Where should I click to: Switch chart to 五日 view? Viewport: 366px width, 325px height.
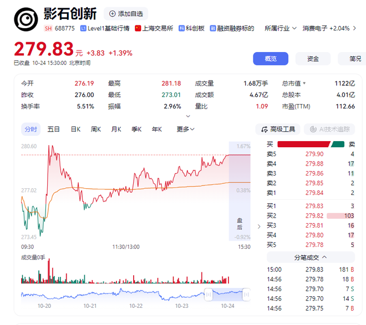point(54,129)
